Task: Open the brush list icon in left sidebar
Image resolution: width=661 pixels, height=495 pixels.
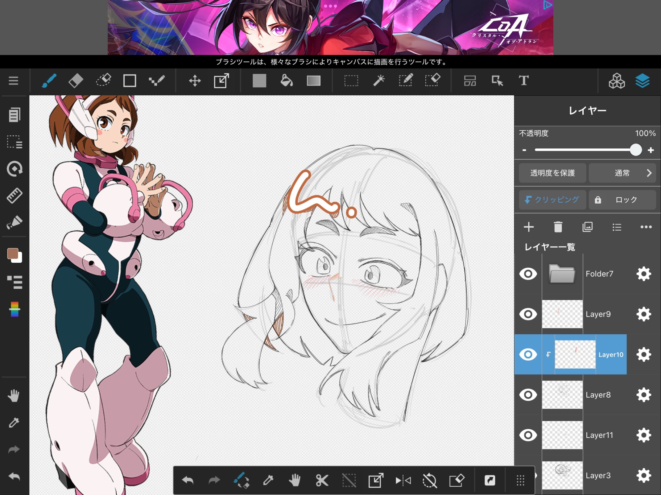Action: [14, 282]
